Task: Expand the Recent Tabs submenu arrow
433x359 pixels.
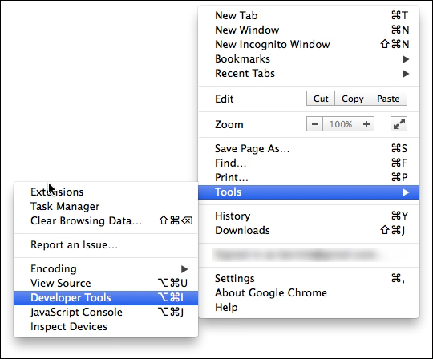Action: coord(406,74)
